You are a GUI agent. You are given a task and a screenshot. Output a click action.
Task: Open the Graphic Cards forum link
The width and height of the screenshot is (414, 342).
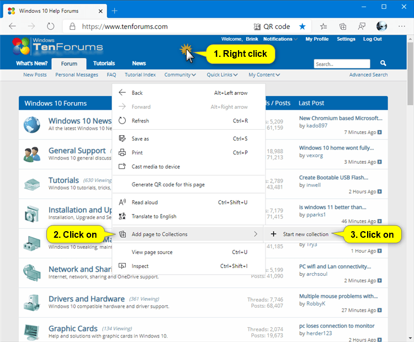tap(73, 329)
